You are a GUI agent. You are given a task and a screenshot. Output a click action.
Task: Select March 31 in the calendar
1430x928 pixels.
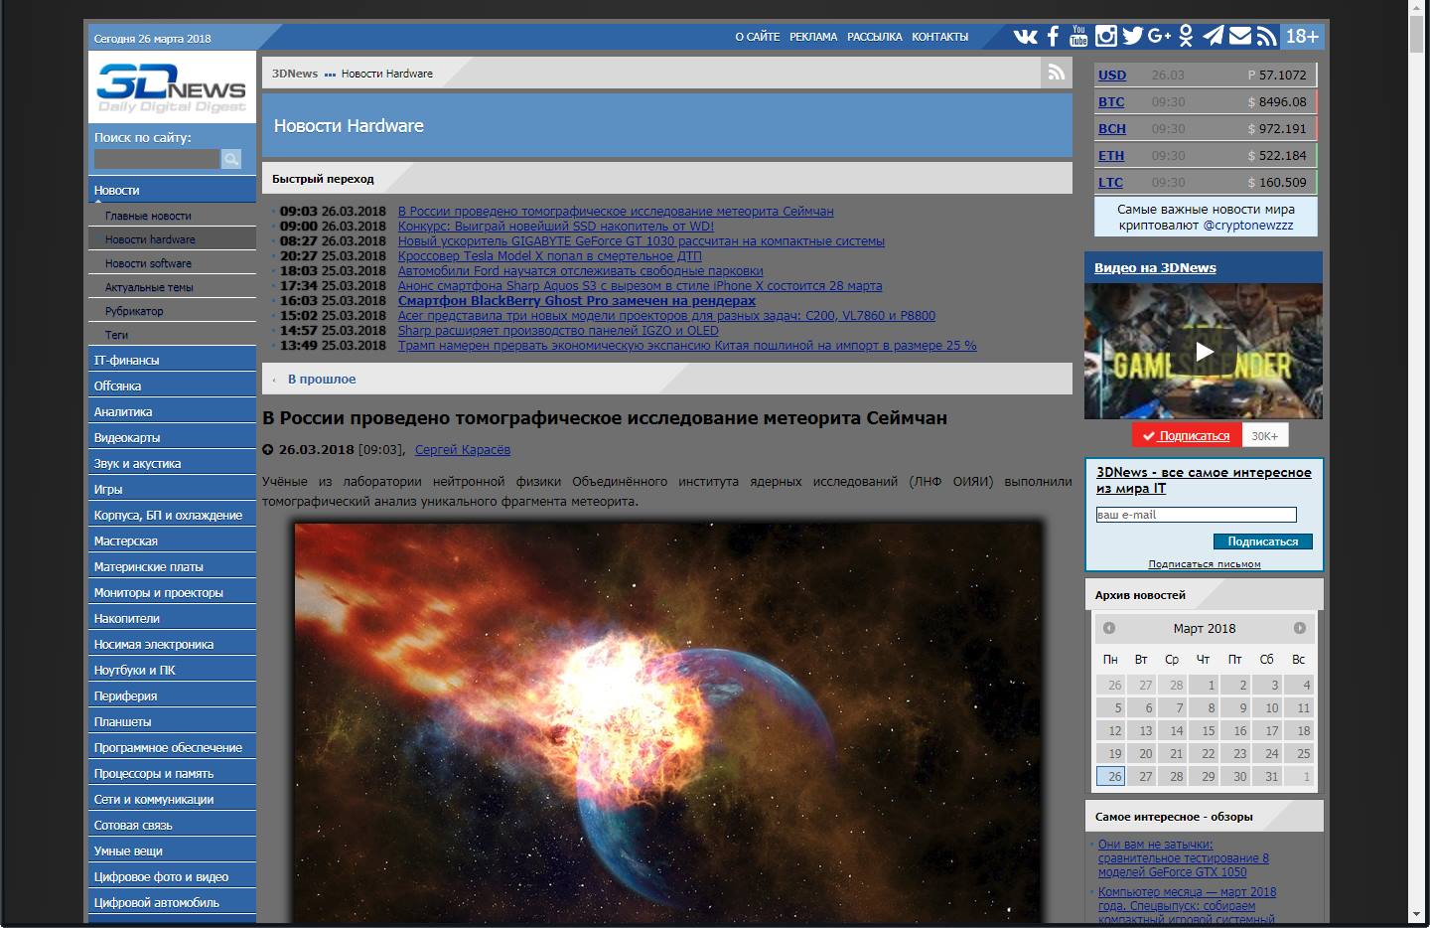pos(1270,776)
